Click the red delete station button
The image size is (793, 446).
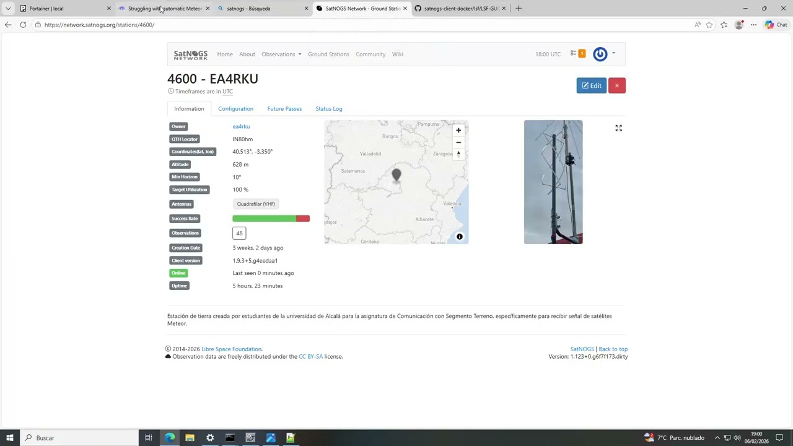tap(617, 85)
